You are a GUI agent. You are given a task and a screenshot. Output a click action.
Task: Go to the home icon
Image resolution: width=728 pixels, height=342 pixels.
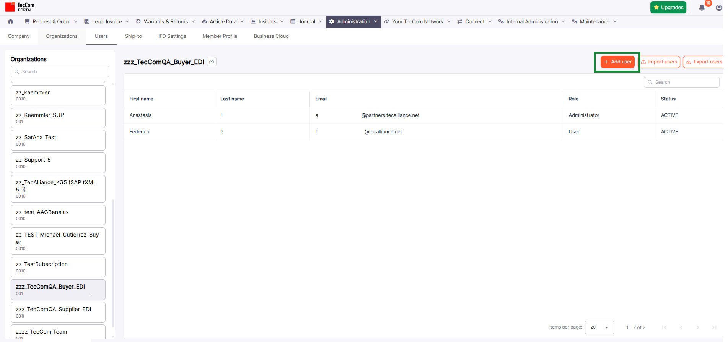pyautogui.click(x=10, y=21)
